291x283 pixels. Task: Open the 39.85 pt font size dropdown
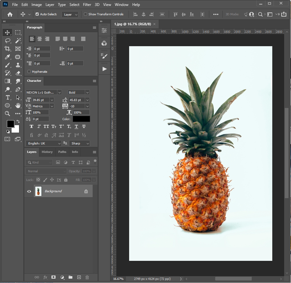[x=52, y=100]
